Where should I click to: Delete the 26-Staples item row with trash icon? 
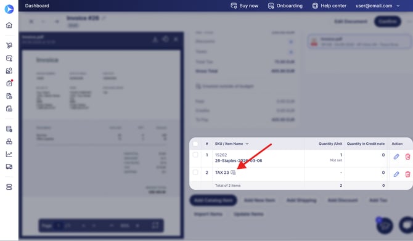pyautogui.click(x=407, y=157)
